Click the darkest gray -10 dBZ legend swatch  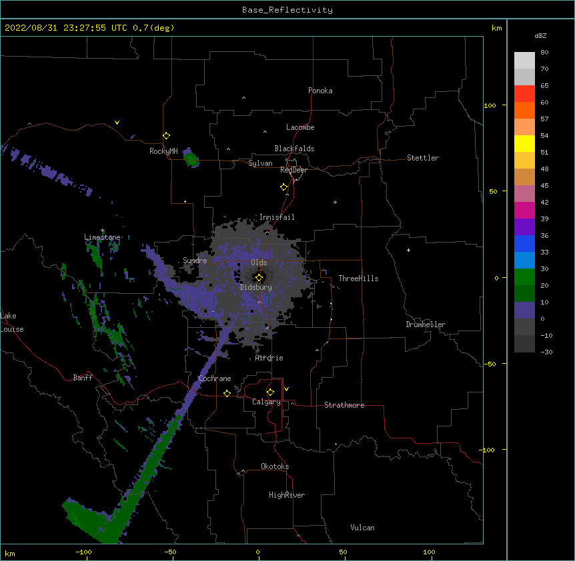click(524, 344)
